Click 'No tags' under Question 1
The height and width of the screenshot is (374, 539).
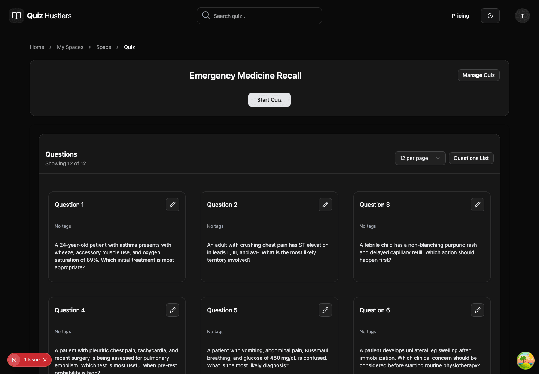point(63,226)
